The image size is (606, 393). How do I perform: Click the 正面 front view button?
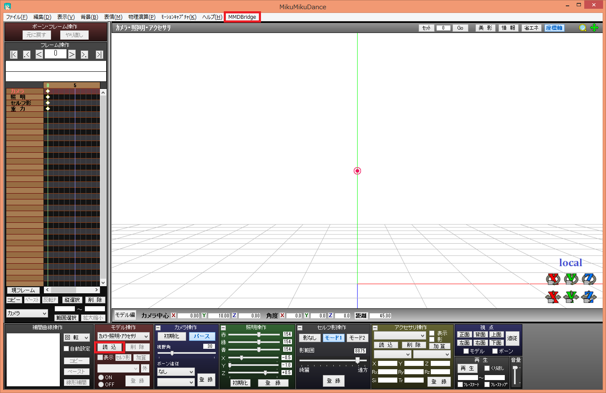click(x=465, y=335)
